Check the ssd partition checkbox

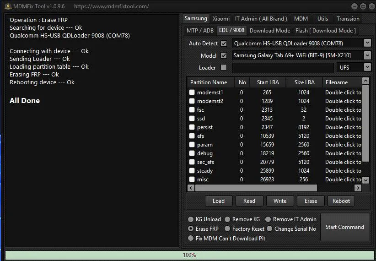pyautogui.click(x=192, y=119)
